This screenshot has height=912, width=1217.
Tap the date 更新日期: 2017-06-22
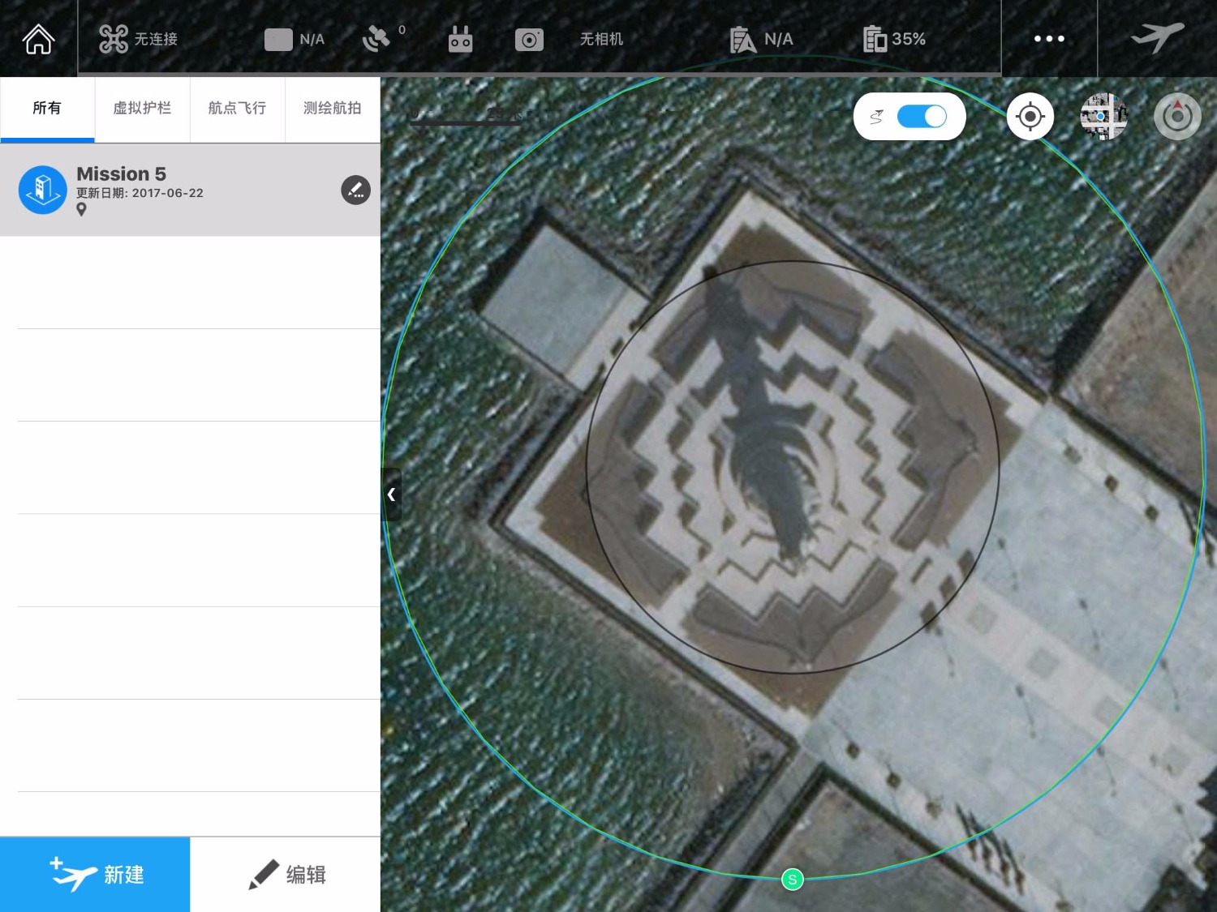pyautogui.click(x=140, y=193)
